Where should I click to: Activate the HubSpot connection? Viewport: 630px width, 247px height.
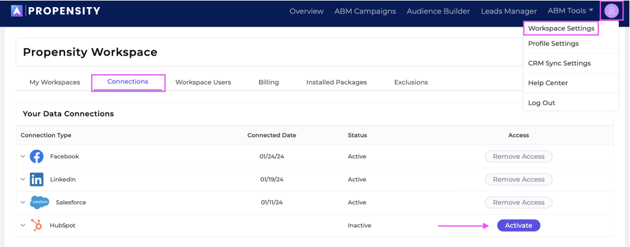click(x=519, y=225)
